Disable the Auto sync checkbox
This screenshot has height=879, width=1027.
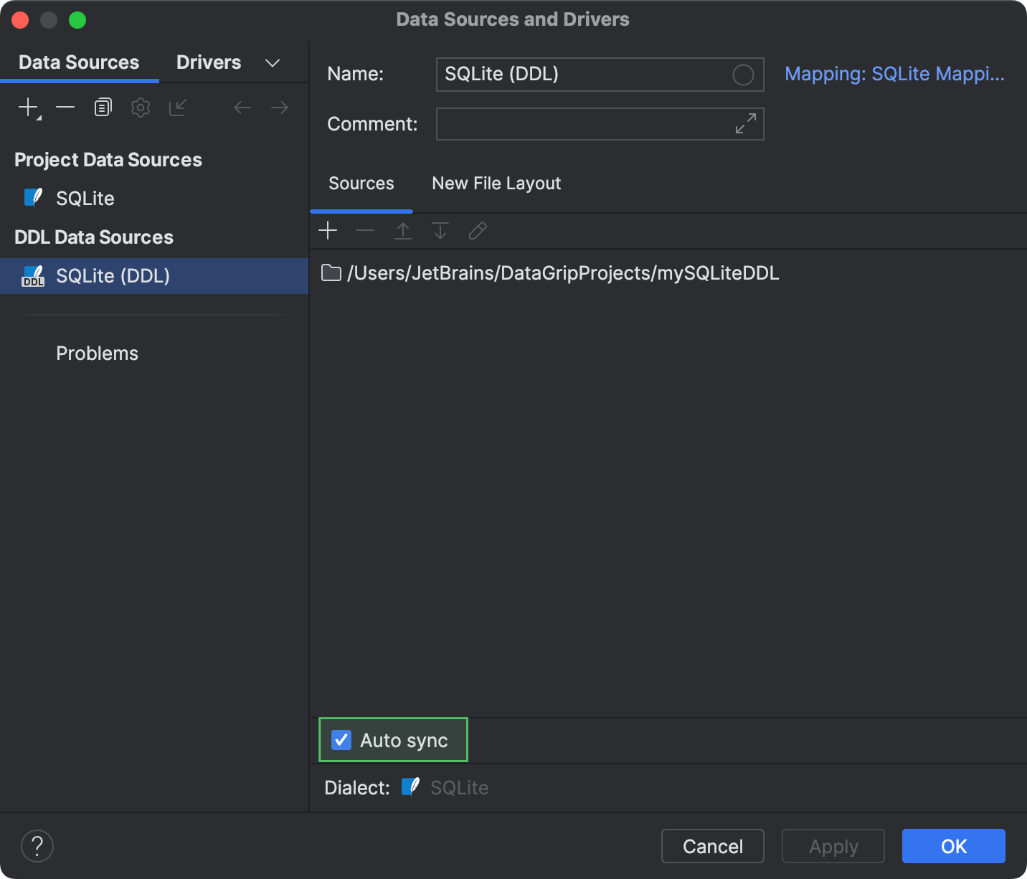click(x=341, y=740)
